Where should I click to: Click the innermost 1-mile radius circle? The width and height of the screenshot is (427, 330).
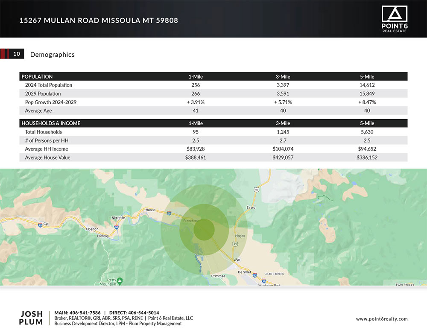(204, 230)
